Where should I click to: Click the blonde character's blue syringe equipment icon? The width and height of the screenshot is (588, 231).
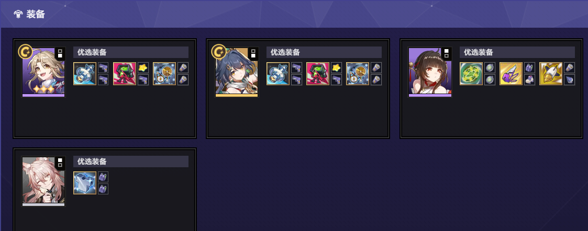pos(85,74)
